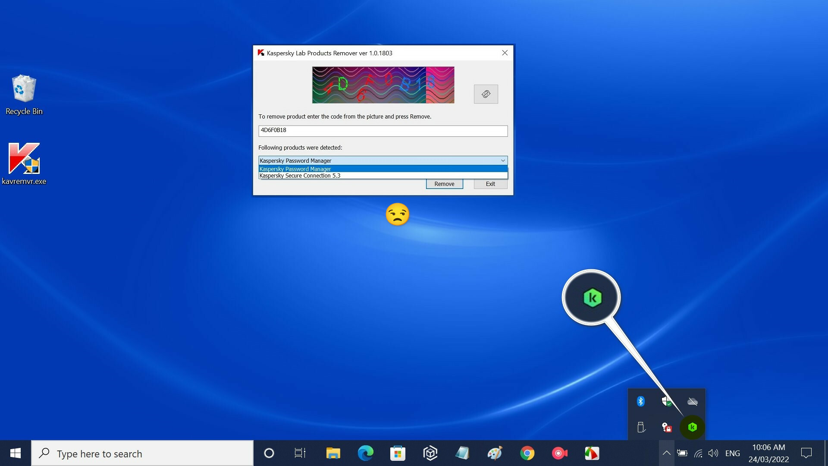Screen dimensions: 828x466
Task: Open the red screen recorder app on the taskbar
Action: 559,453
